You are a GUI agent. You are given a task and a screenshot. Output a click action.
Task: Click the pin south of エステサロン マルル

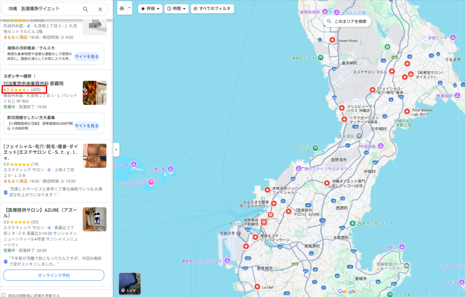pyautogui.click(x=404, y=77)
